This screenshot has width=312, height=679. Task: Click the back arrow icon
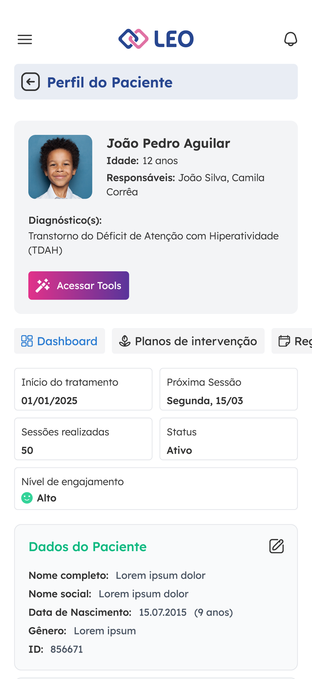coord(30,82)
